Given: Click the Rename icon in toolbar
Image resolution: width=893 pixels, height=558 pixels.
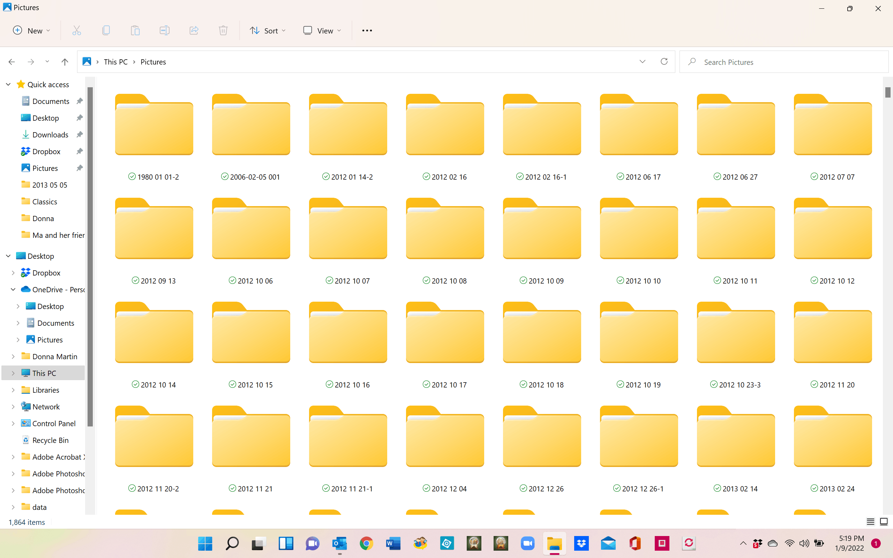Looking at the screenshot, I should pyautogui.click(x=165, y=30).
